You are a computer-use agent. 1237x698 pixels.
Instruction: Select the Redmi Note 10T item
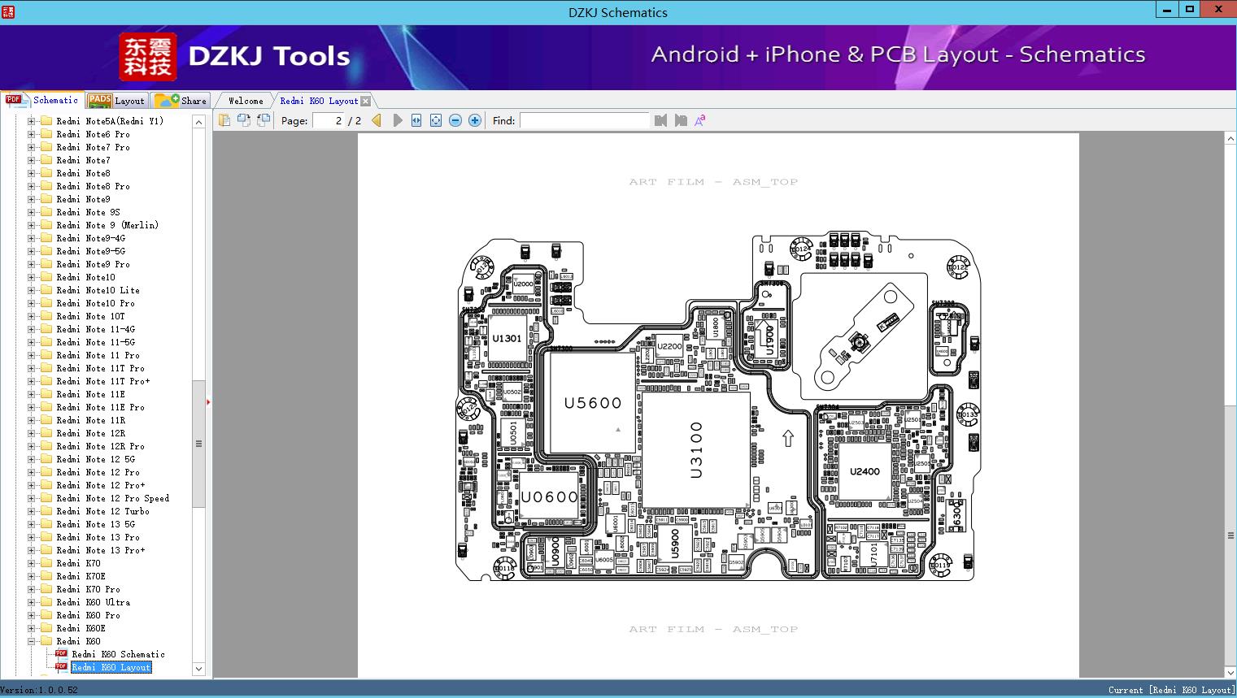point(91,316)
